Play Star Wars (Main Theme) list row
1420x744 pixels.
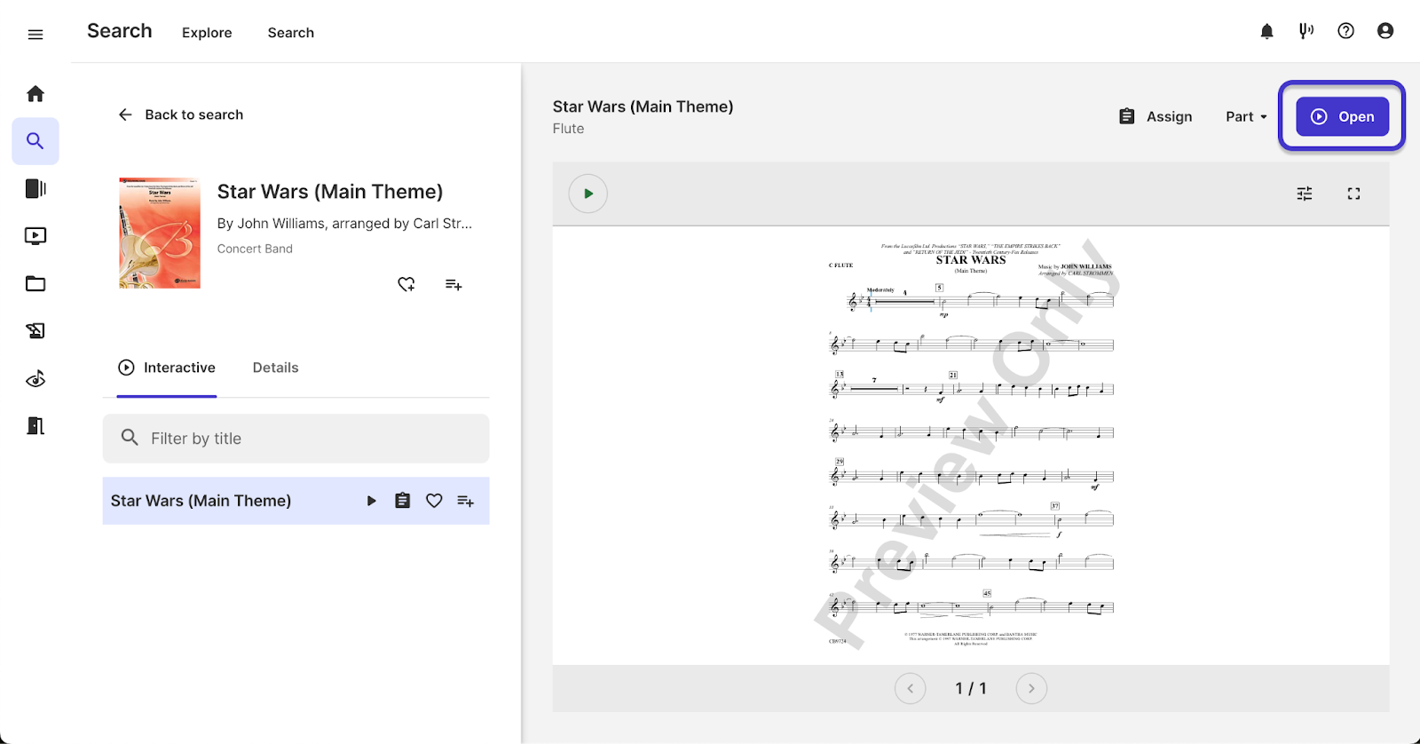click(x=372, y=501)
